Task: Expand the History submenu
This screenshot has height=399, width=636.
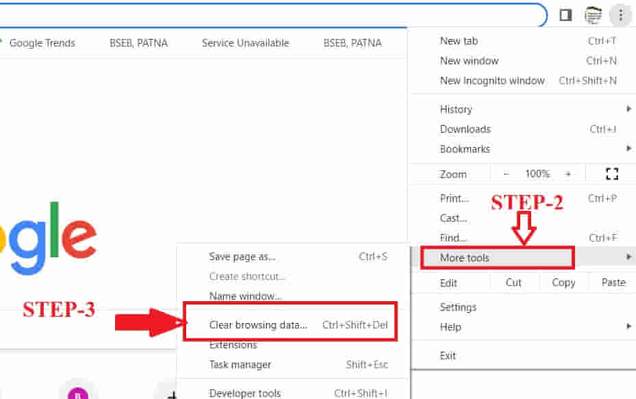Action: 523,109
